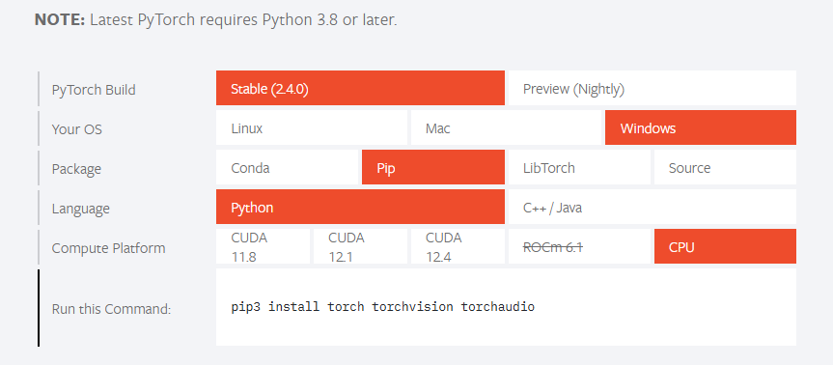Select CUDA 12.1 compute platform
833x365 pixels.
point(360,246)
